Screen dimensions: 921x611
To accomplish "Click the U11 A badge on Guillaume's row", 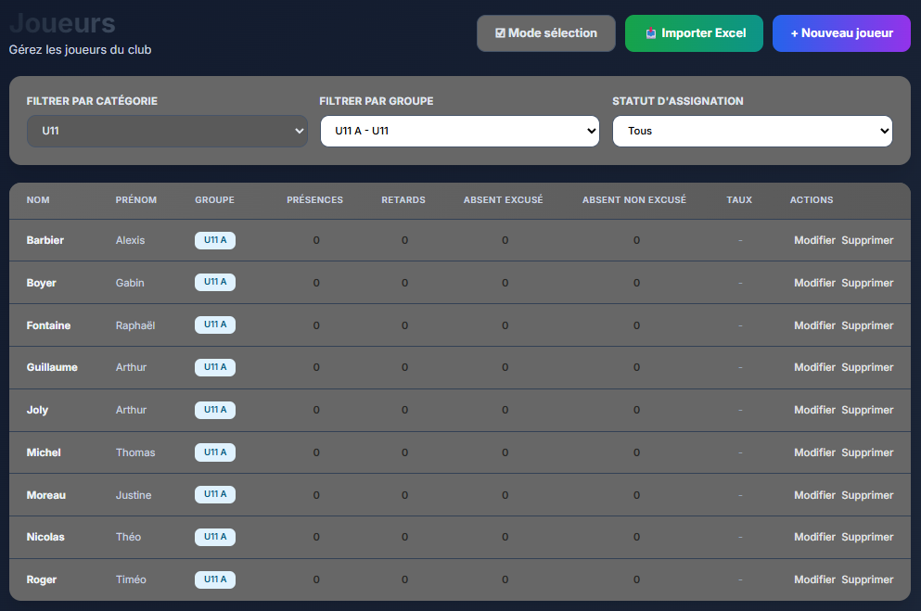I will pos(214,367).
